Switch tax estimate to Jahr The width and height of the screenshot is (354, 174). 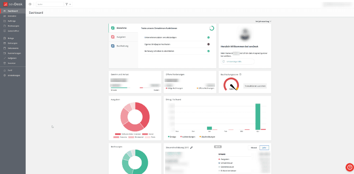tap(264, 147)
